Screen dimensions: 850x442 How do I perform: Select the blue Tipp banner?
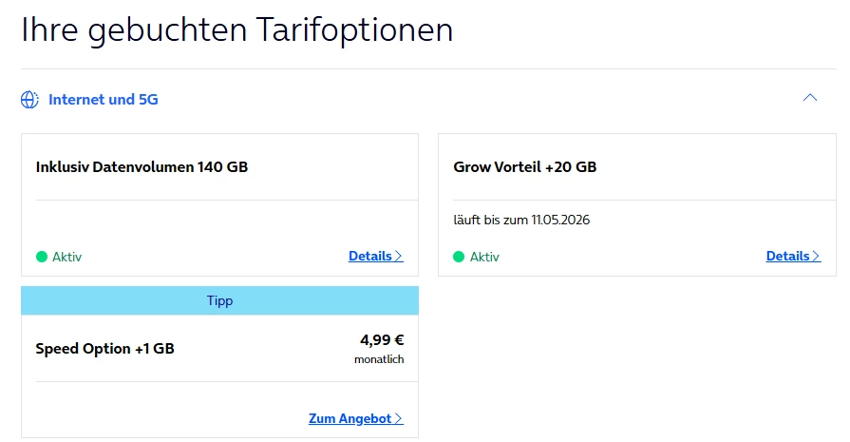[x=219, y=300]
